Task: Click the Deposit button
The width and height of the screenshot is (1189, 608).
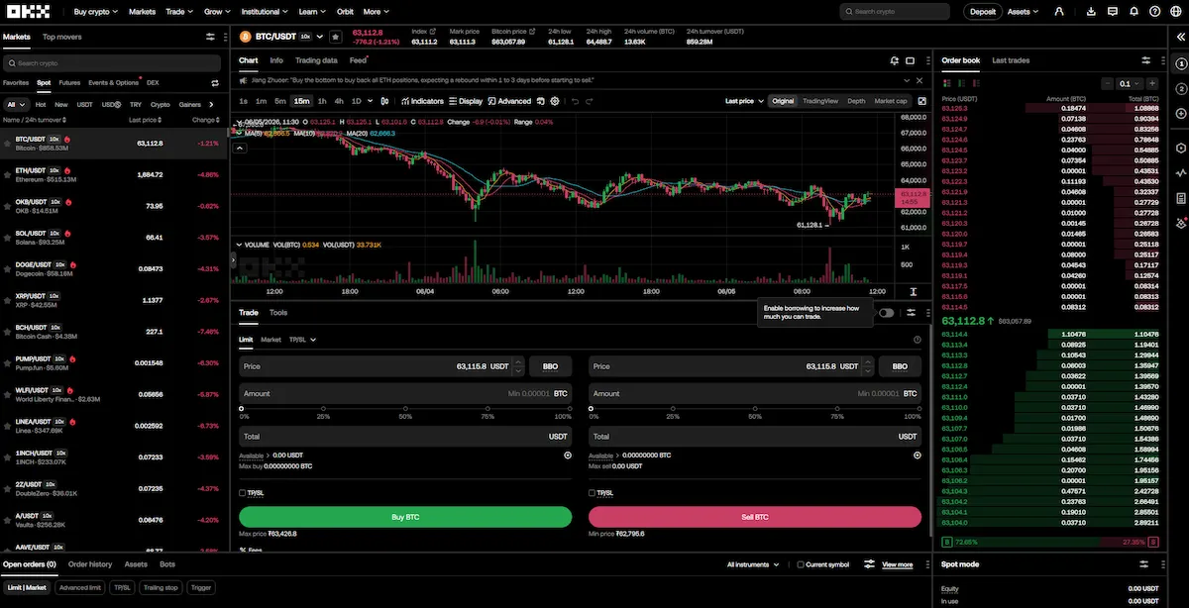Action: 982,12
